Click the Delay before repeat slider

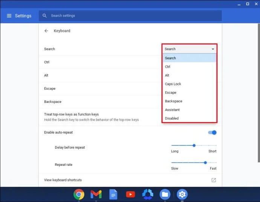tap(194, 145)
